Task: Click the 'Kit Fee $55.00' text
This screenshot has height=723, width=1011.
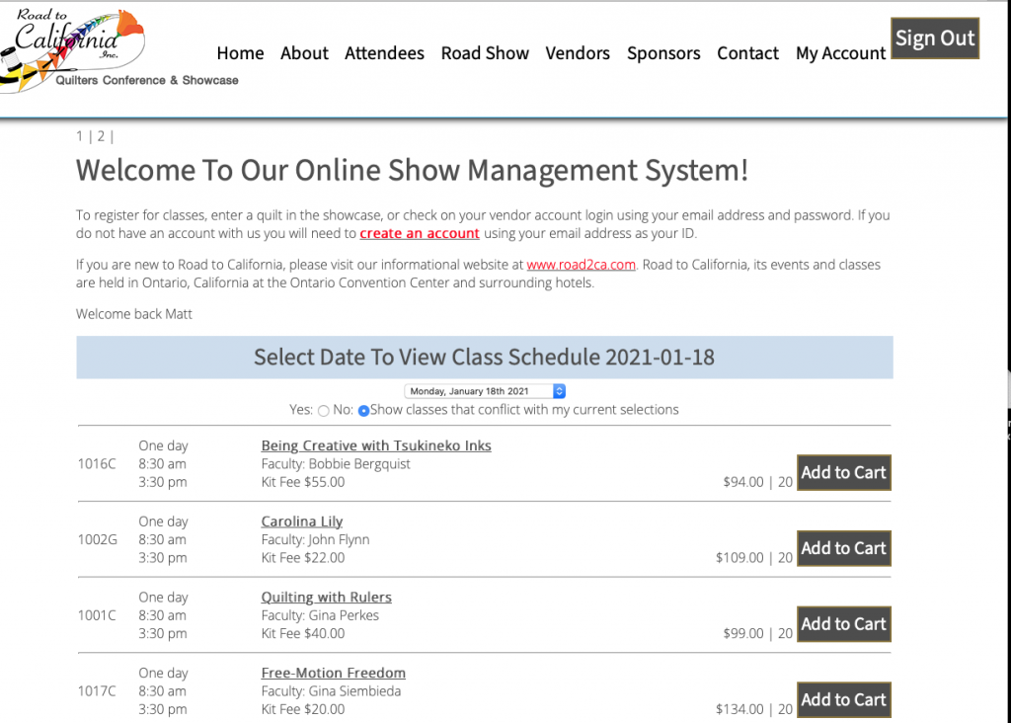Action: point(303,482)
